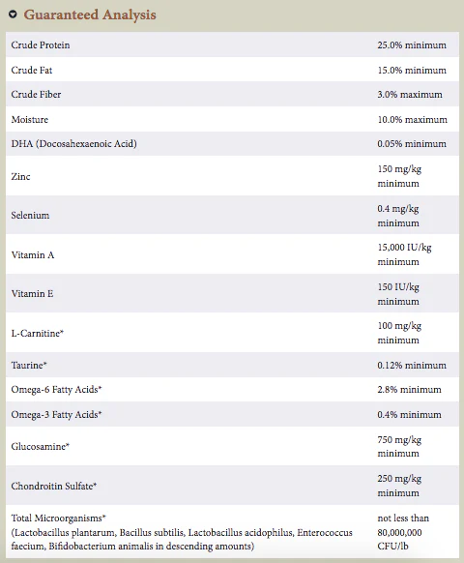Click the 25.0% minimum protein value
Image resolution: width=464 pixels, height=563 pixels.
[x=412, y=44]
